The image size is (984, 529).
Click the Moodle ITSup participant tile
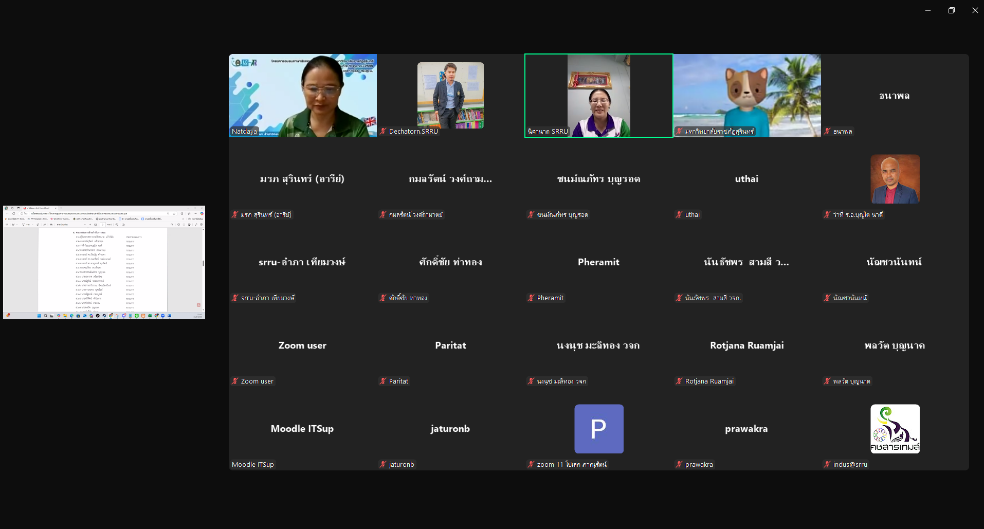pos(303,429)
